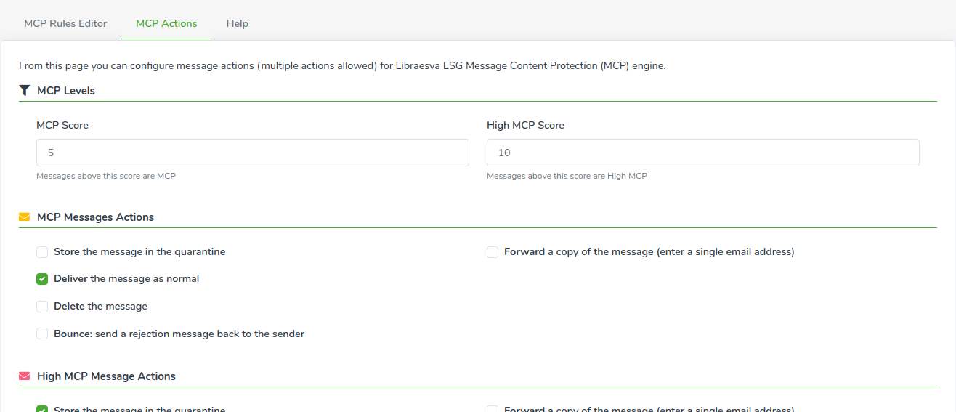The height and width of the screenshot is (412, 956).
Task: Focus the MCP Score input field
Action: (253, 153)
